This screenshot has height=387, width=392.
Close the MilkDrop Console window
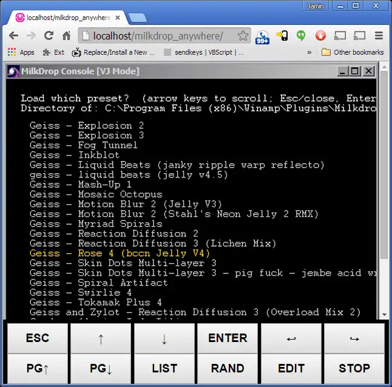click(x=368, y=71)
